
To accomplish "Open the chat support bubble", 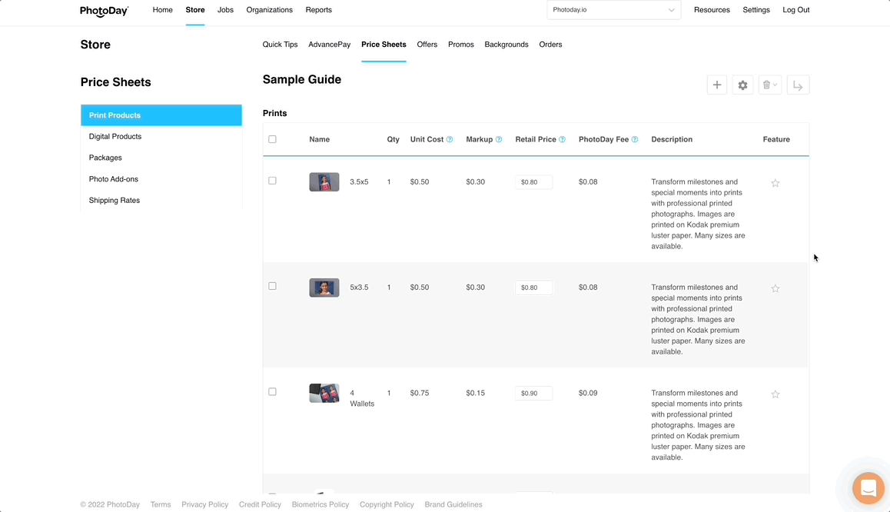I will click(868, 488).
